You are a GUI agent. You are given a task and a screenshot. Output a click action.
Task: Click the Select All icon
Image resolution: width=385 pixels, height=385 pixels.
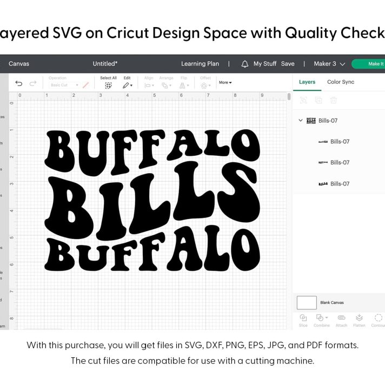point(108,85)
